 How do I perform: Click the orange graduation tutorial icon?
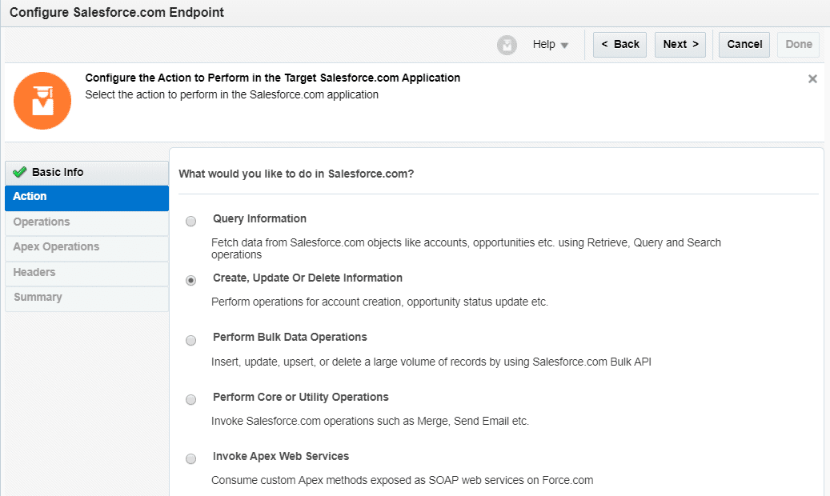[42, 101]
